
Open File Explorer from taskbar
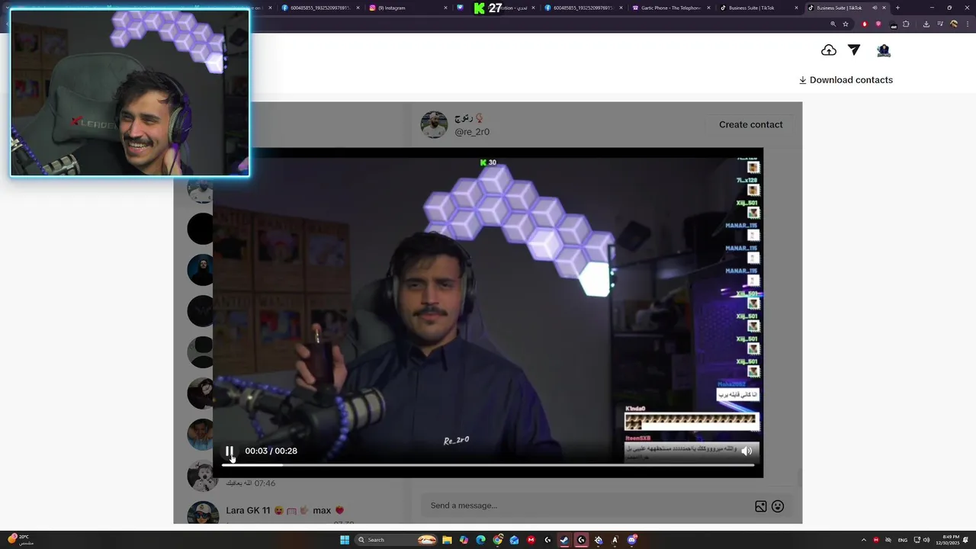click(x=447, y=540)
